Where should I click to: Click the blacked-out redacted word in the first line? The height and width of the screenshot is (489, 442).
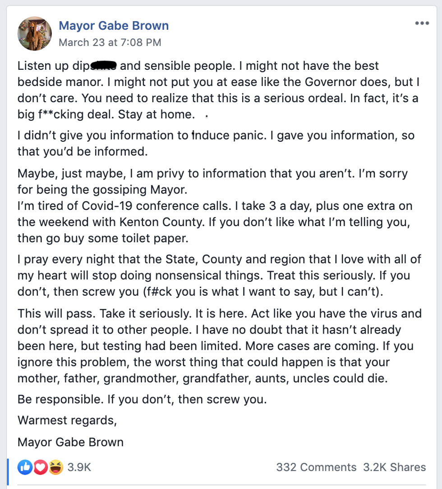pos(104,67)
